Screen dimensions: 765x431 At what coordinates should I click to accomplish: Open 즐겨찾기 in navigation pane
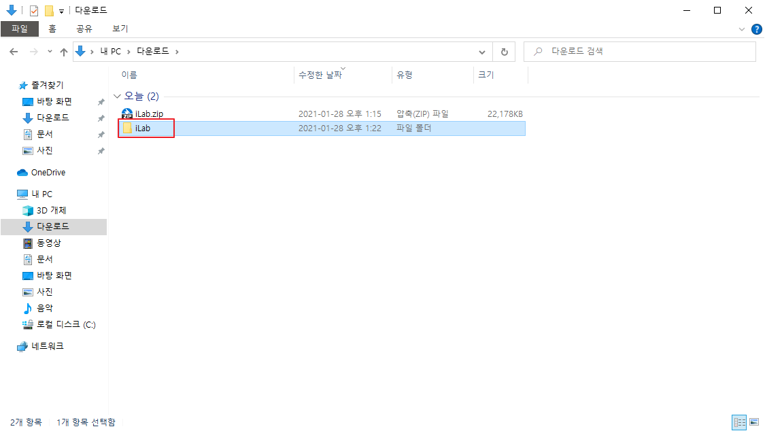[48, 86]
